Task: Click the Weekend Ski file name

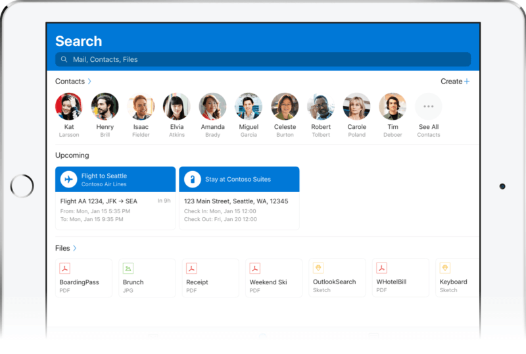Action: 268,282
